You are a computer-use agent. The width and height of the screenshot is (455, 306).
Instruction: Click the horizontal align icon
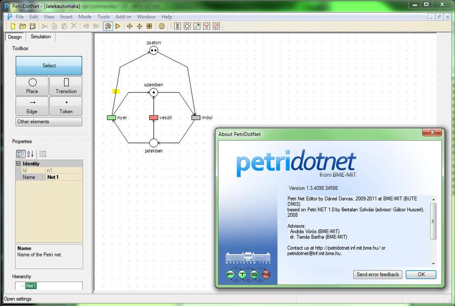[130, 26]
